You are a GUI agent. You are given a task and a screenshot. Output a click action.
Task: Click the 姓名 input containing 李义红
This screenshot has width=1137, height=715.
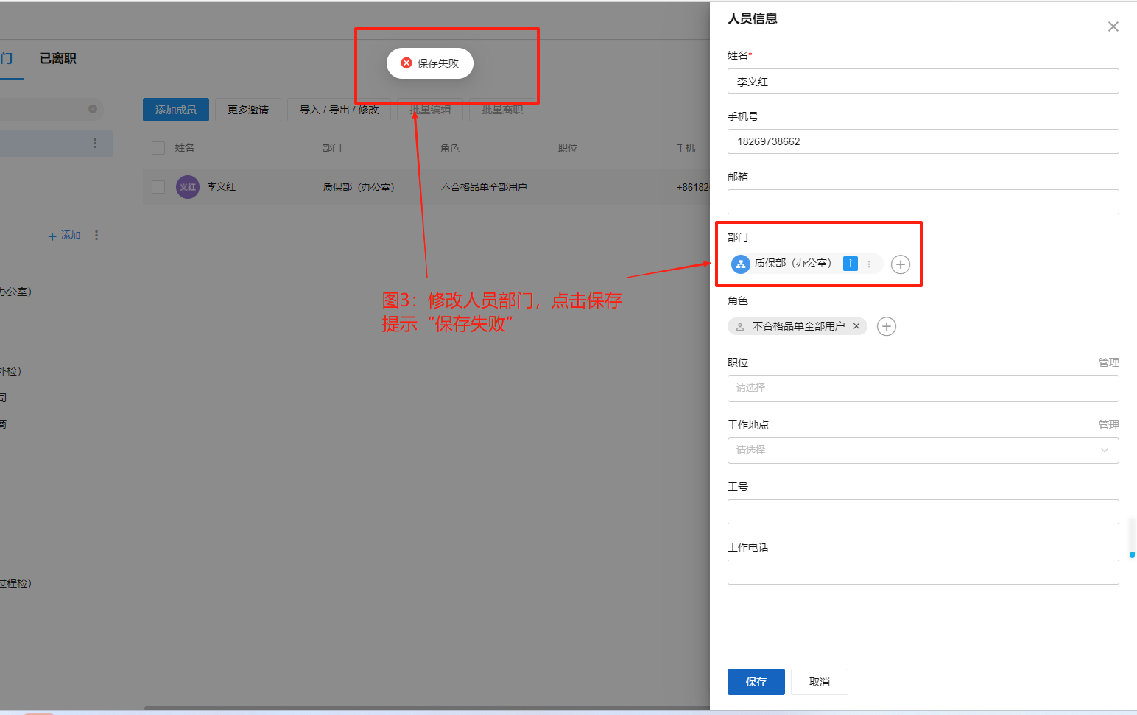[923, 81]
